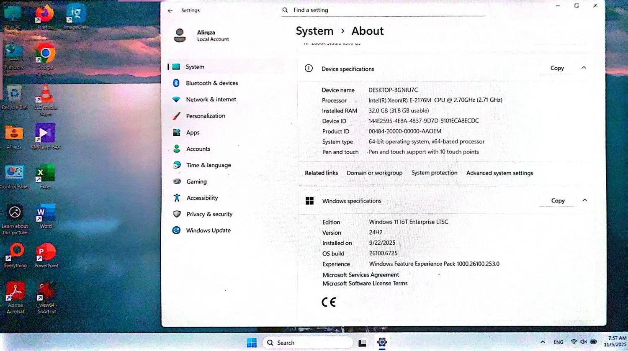This screenshot has width=628, height=351.
Task: Copy the Device specifications
Action: (x=557, y=68)
